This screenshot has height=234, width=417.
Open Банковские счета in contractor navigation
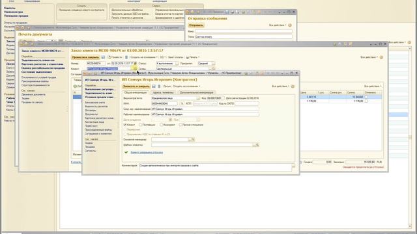point(94,103)
